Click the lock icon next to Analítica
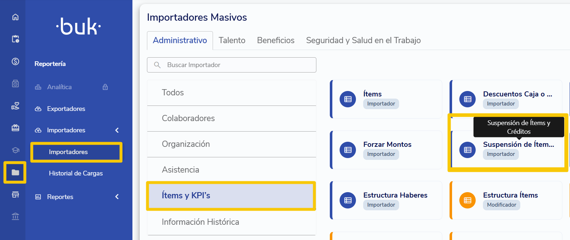This screenshot has width=570, height=240. pos(105,87)
